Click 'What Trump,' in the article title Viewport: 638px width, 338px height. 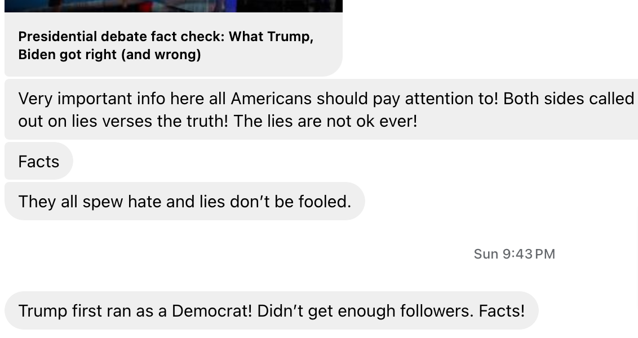[x=271, y=37]
